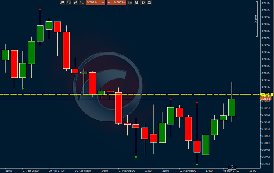Click the '30 Apr 05:00' time axis label

tap(83, 171)
